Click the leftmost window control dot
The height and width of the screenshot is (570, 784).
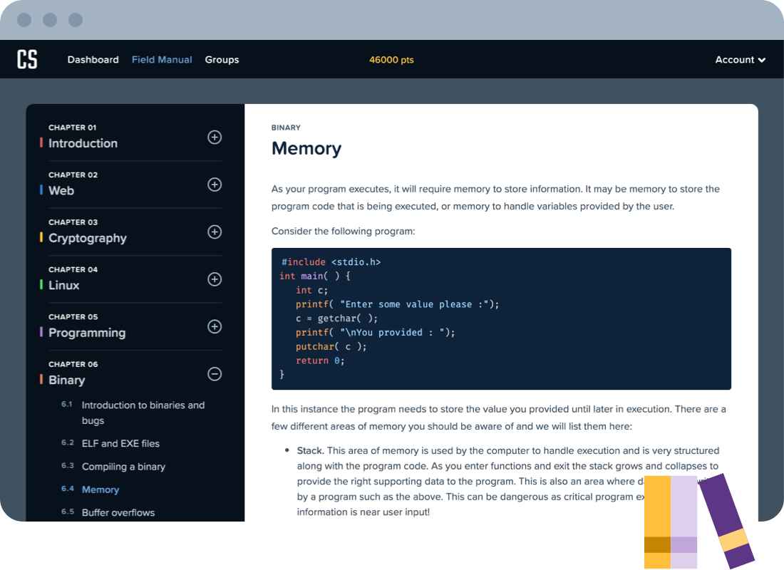pos(24,20)
